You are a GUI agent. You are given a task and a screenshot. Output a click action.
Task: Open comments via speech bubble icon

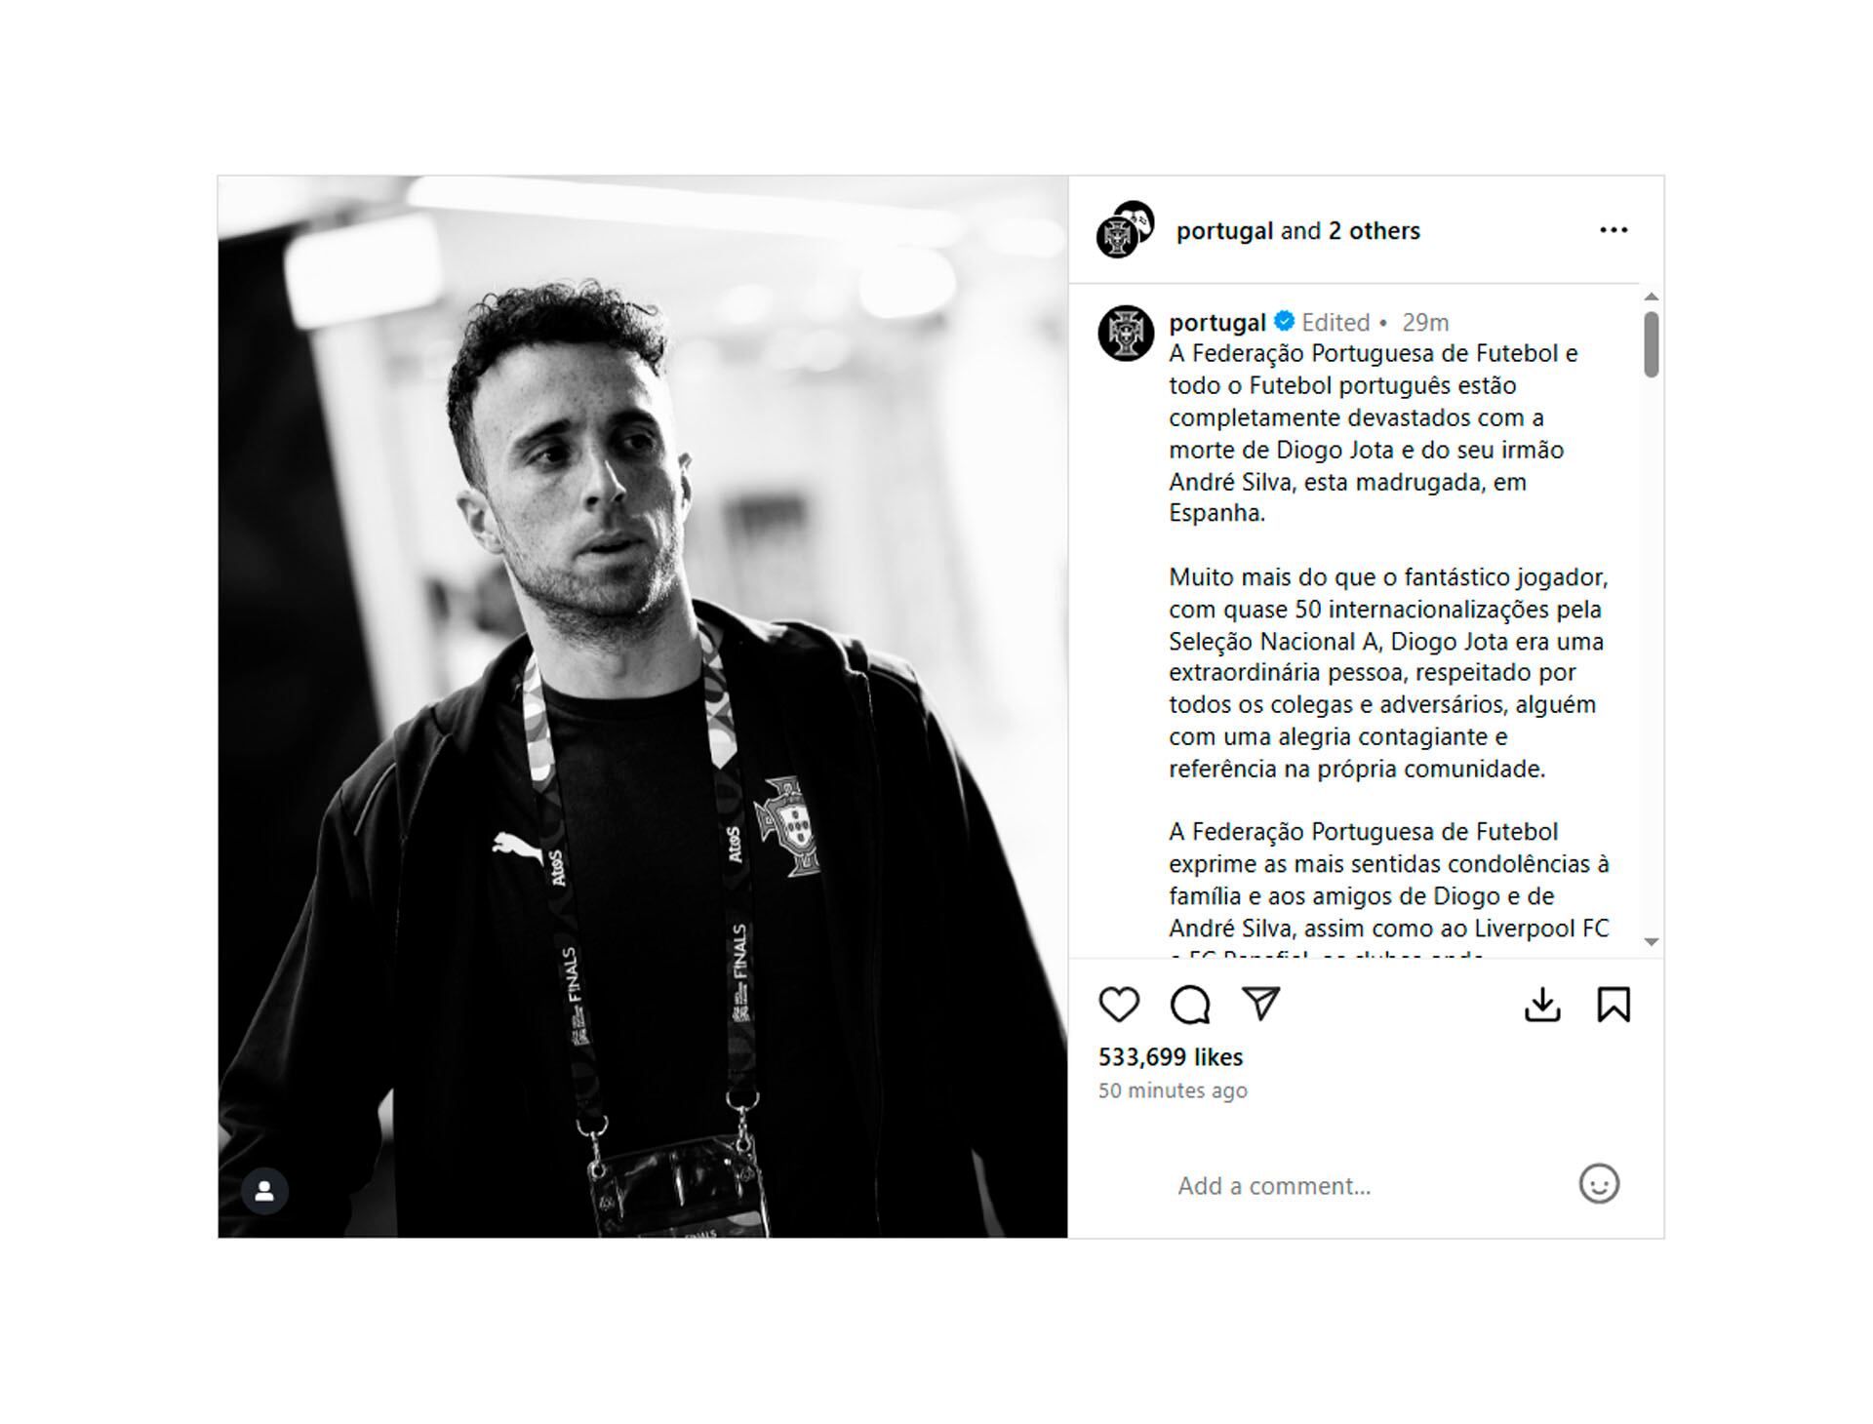[x=1190, y=1005]
